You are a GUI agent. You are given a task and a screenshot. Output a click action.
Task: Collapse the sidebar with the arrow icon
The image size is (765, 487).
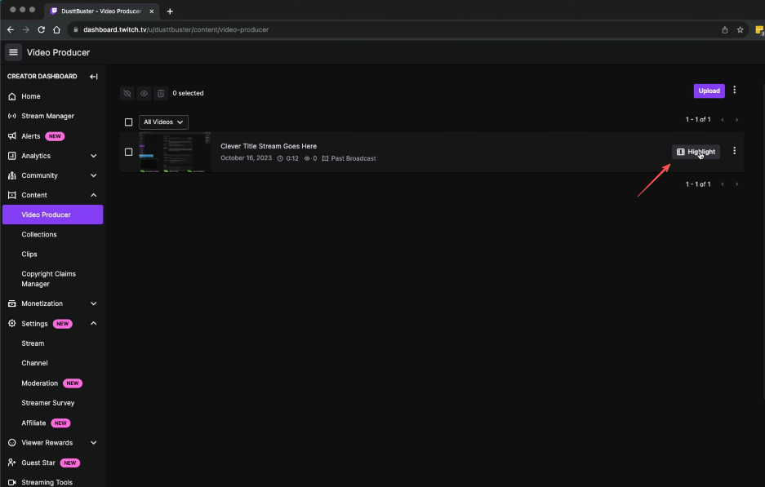[x=94, y=76]
